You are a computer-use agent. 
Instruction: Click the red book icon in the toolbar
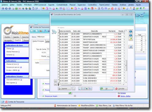click(112, 9)
